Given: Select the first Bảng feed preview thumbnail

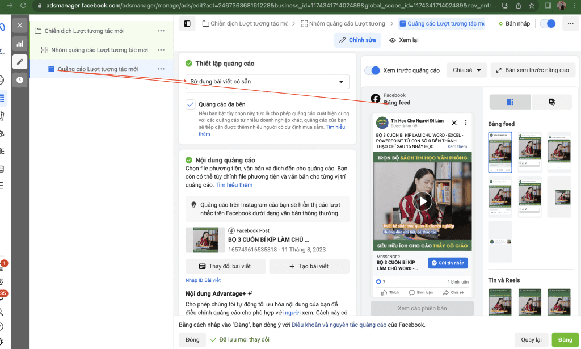Looking at the screenshot, I should click(500, 152).
